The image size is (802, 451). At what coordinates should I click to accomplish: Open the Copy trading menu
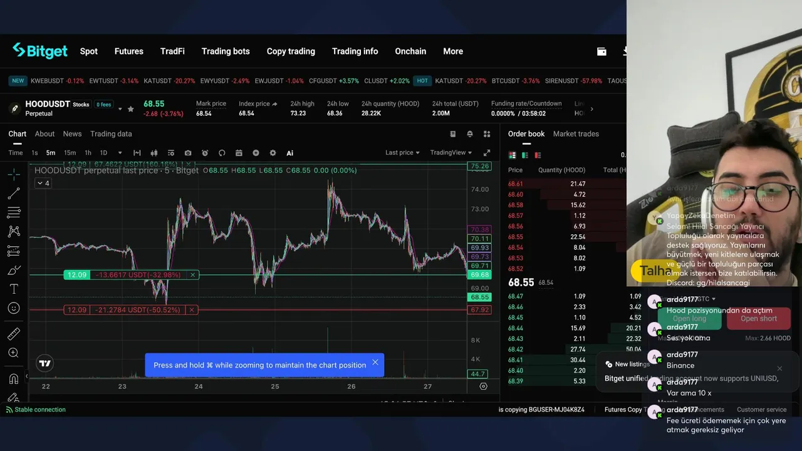[x=291, y=51]
